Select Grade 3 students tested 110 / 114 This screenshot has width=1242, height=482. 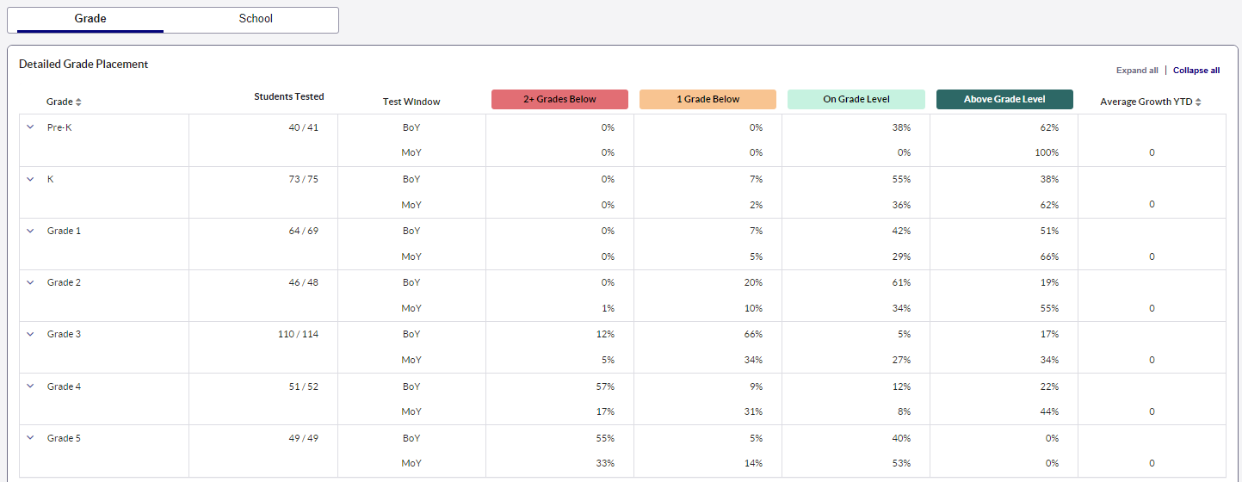298,334
